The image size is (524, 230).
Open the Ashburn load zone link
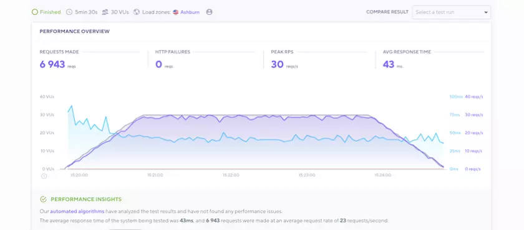pyautogui.click(x=190, y=12)
